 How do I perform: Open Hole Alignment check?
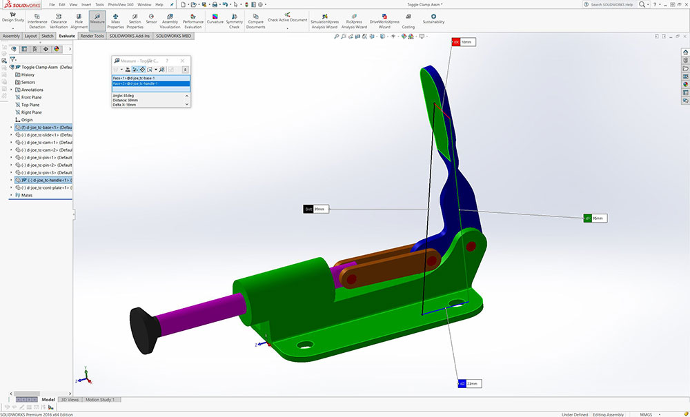click(x=79, y=19)
